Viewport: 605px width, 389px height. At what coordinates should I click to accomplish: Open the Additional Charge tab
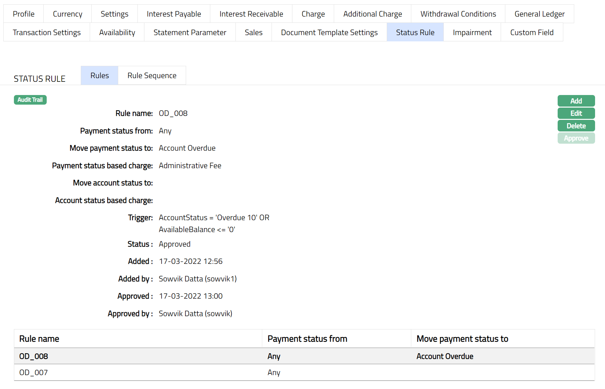pyautogui.click(x=372, y=14)
